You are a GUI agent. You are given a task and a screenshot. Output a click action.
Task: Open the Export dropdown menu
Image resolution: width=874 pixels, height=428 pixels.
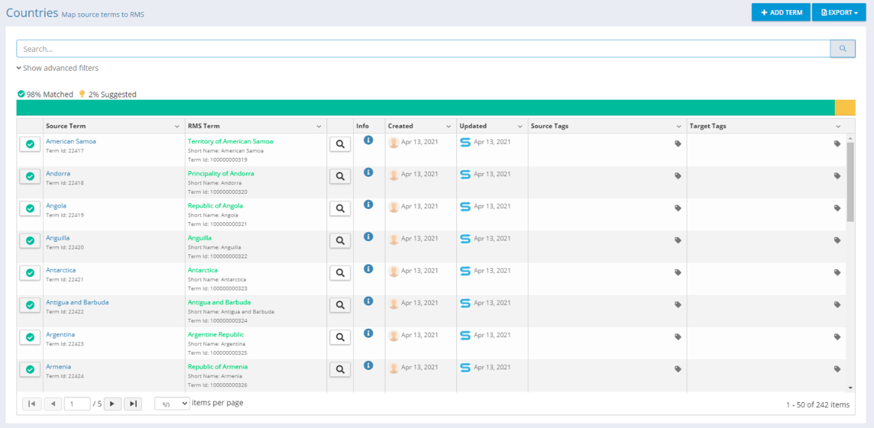[839, 13]
